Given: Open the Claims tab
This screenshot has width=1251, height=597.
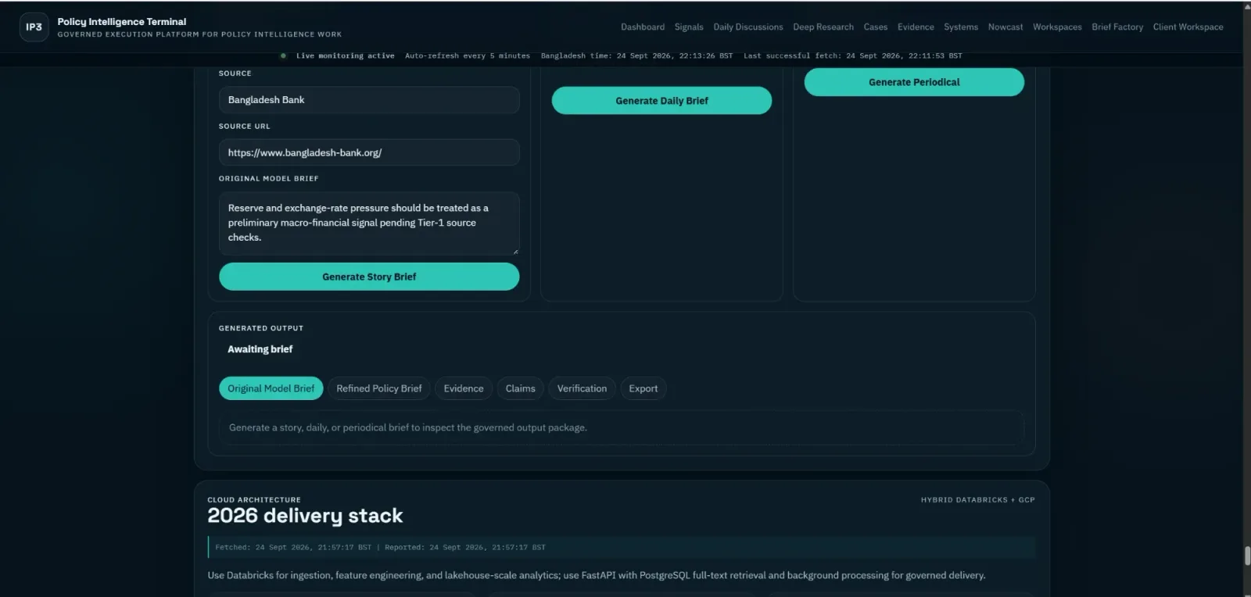Looking at the screenshot, I should pos(520,388).
